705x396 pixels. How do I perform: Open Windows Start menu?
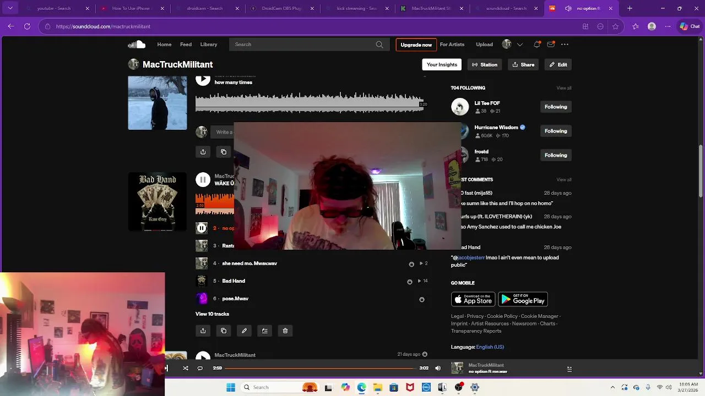click(231, 387)
